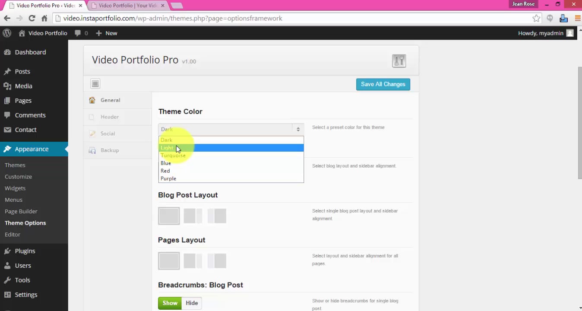
Task: Click the browser back arrow
Action: (7, 18)
